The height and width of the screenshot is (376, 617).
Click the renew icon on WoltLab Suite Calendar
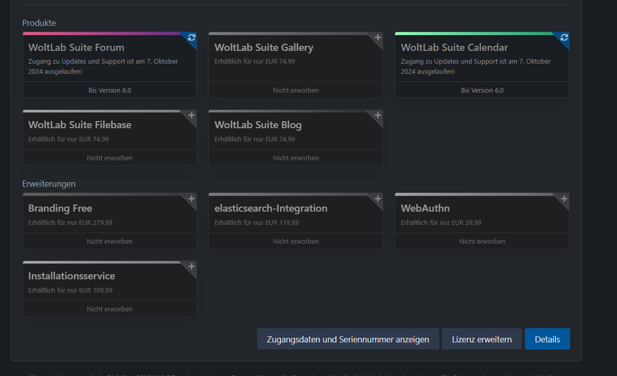564,38
